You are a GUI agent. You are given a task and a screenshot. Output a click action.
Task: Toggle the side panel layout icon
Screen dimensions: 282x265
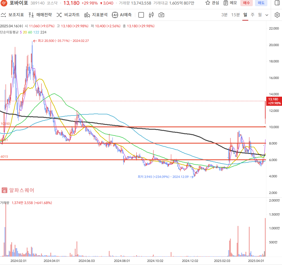277,3
